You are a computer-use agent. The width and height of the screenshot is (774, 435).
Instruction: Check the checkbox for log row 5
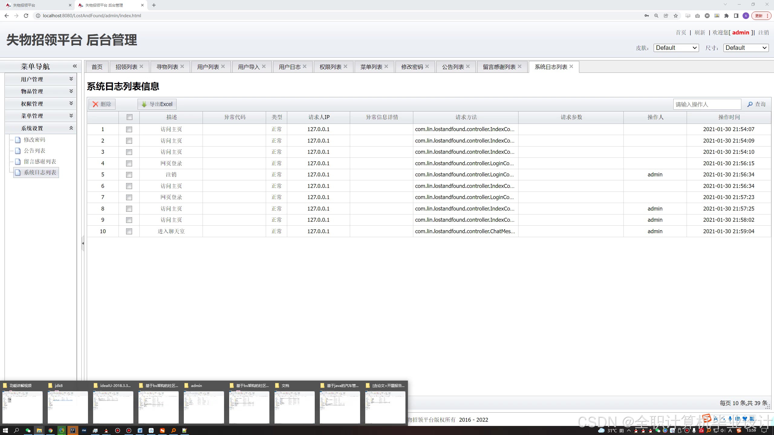point(129,175)
